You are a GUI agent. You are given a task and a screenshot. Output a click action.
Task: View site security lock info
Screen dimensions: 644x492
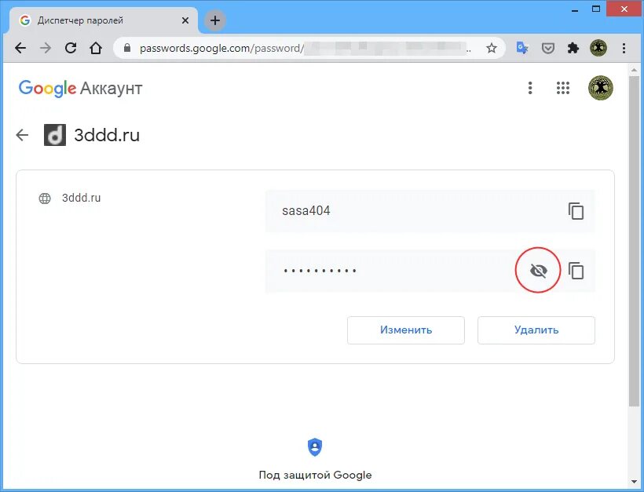(x=127, y=48)
